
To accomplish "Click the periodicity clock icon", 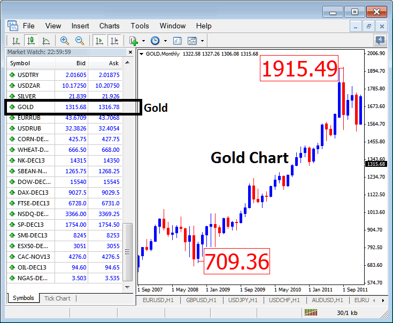I will [155, 41].
